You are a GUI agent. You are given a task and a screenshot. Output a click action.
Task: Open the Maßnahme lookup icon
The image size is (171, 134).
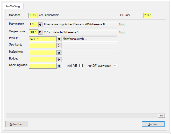(59, 53)
